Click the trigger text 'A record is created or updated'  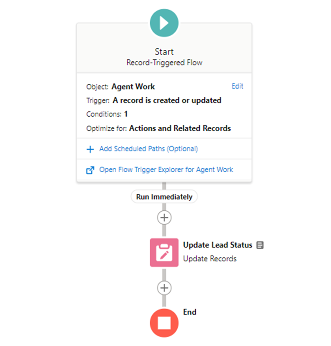pyautogui.click(x=167, y=100)
